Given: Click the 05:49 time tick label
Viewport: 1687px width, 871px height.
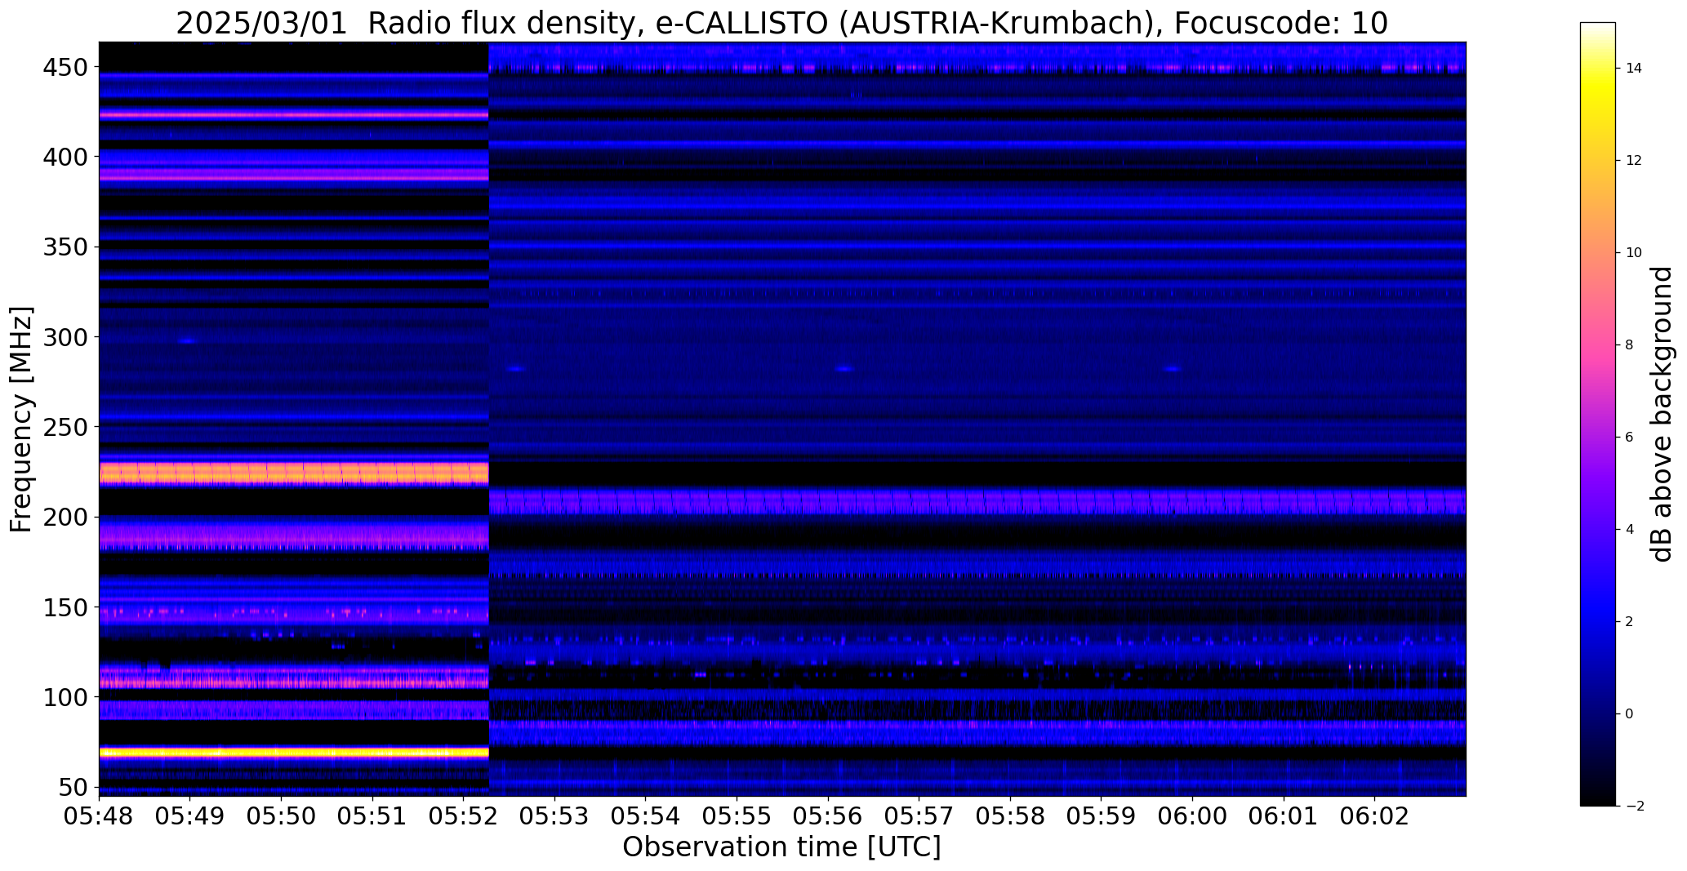Looking at the screenshot, I should coord(190,817).
